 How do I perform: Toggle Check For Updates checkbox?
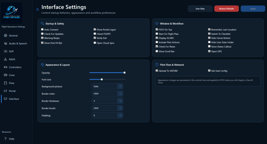(x=42, y=34)
